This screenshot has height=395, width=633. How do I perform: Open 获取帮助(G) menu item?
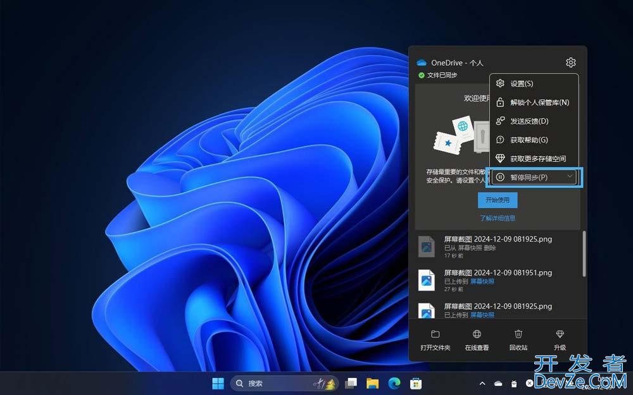pos(534,140)
